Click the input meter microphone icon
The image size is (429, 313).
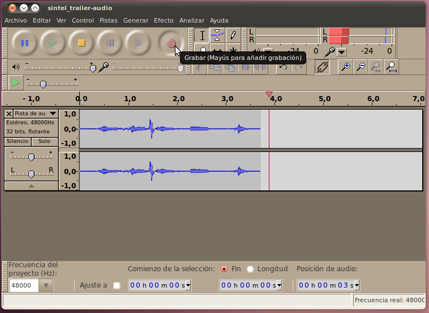coord(330,51)
